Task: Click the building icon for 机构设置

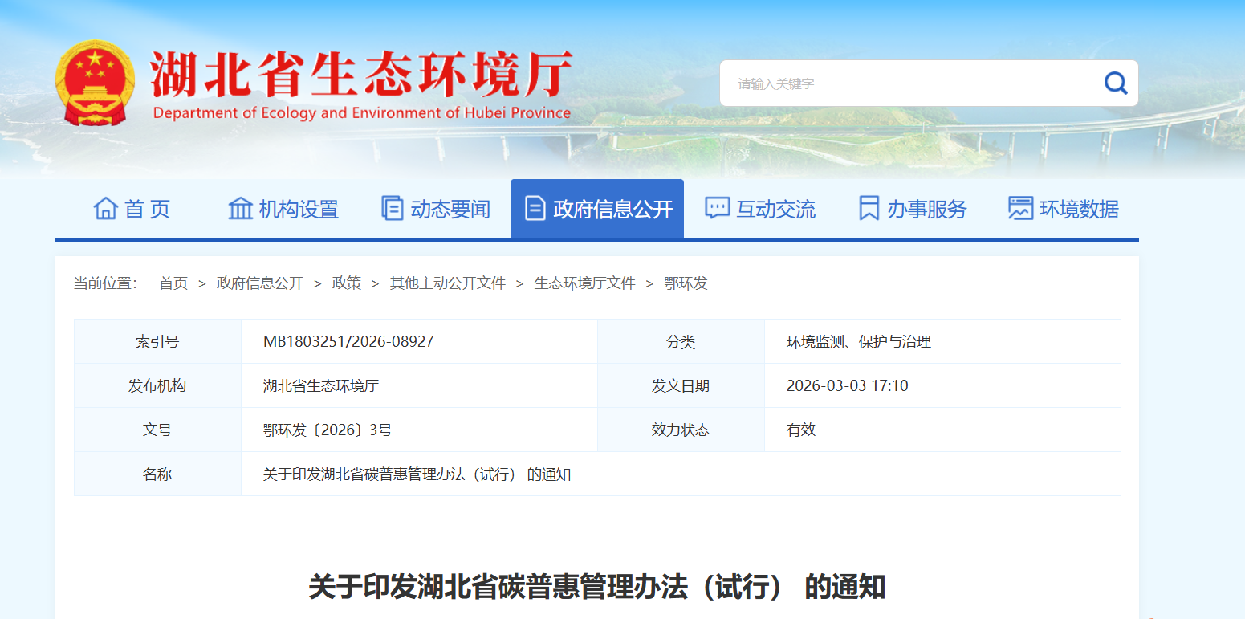Action: coord(240,209)
